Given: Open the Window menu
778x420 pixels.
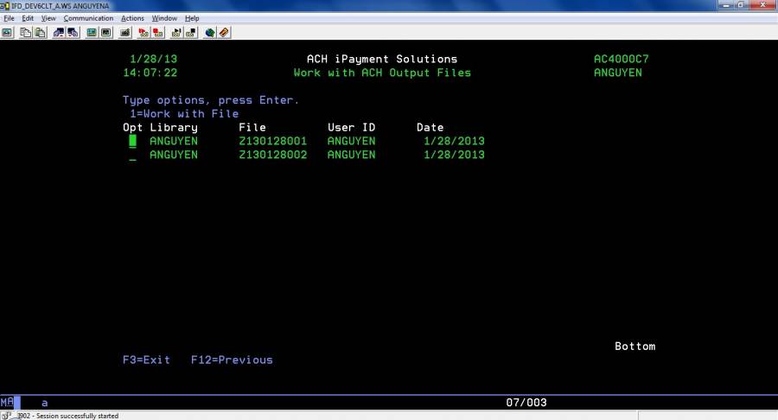Looking at the screenshot, I should click(x=164, y=18).
